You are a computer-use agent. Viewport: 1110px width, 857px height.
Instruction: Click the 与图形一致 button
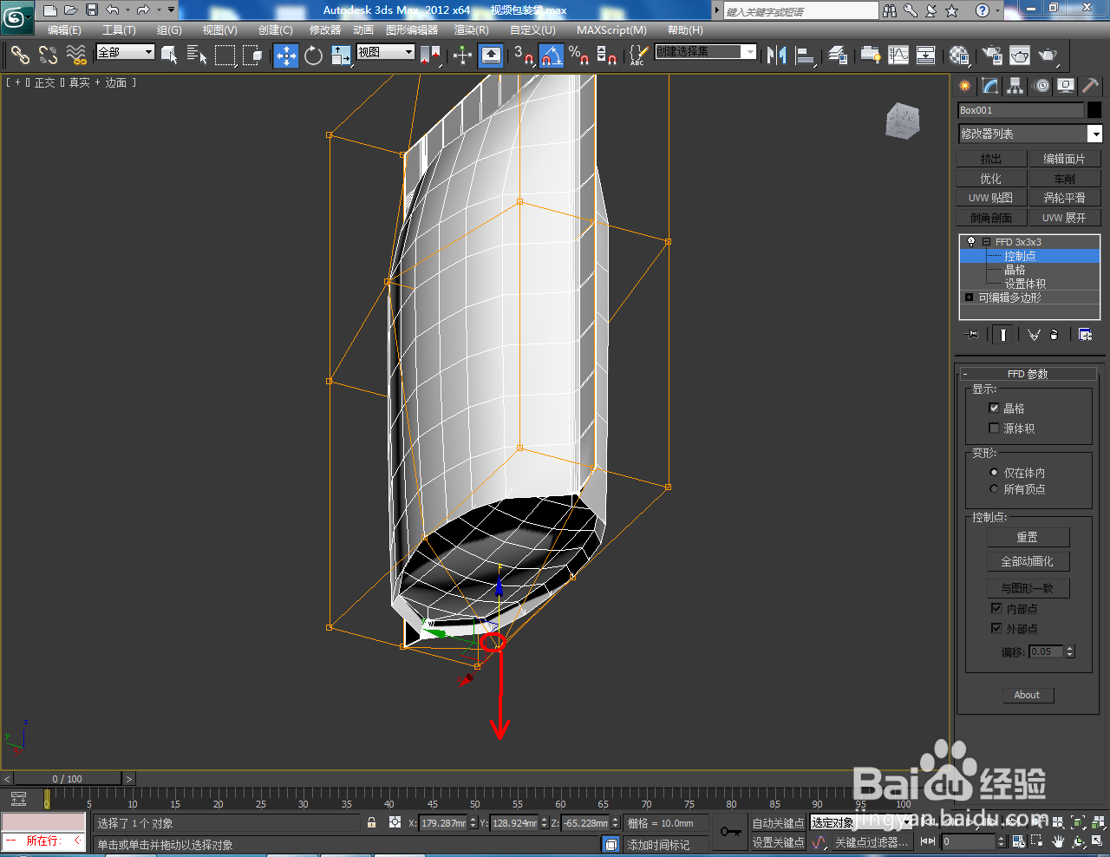(1028, 588)
